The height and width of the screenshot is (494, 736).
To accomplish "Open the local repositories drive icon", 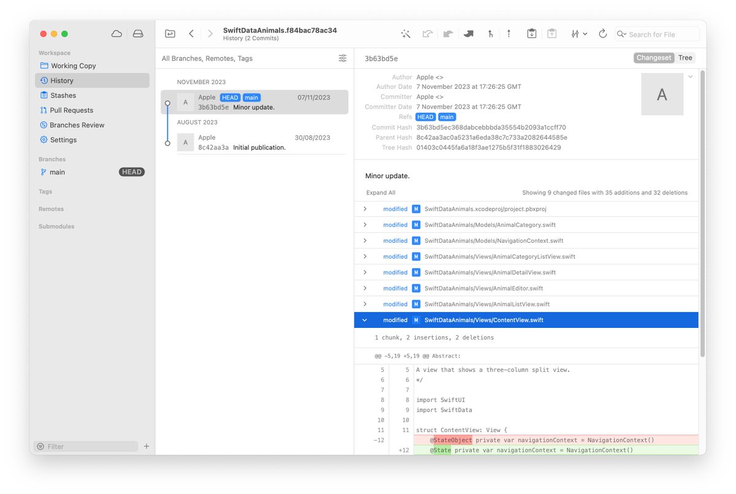I will (138, 34).
